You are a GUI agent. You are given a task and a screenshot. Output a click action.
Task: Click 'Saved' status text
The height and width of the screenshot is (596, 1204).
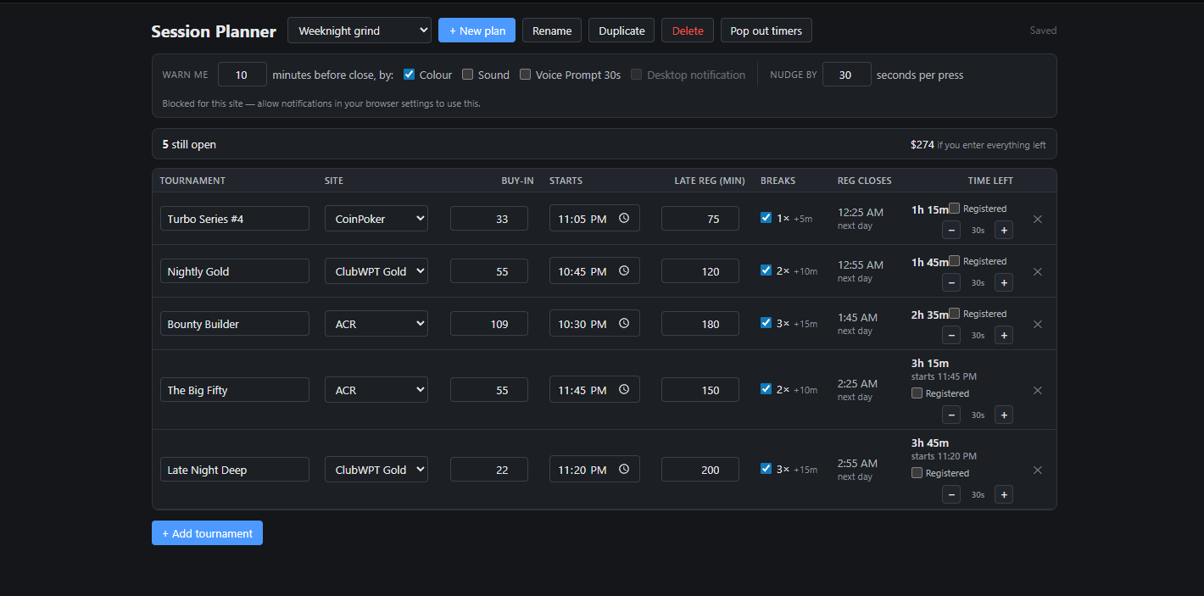click(x=1043, y=31)
